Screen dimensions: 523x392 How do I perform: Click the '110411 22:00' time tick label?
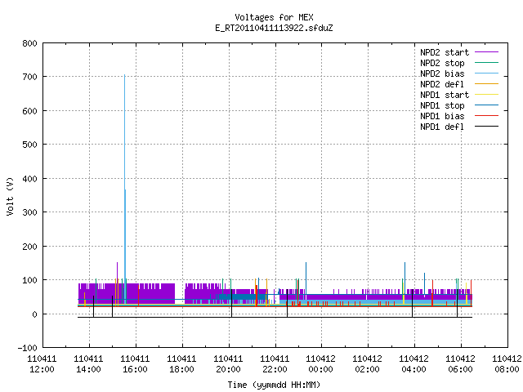point(275,364)
